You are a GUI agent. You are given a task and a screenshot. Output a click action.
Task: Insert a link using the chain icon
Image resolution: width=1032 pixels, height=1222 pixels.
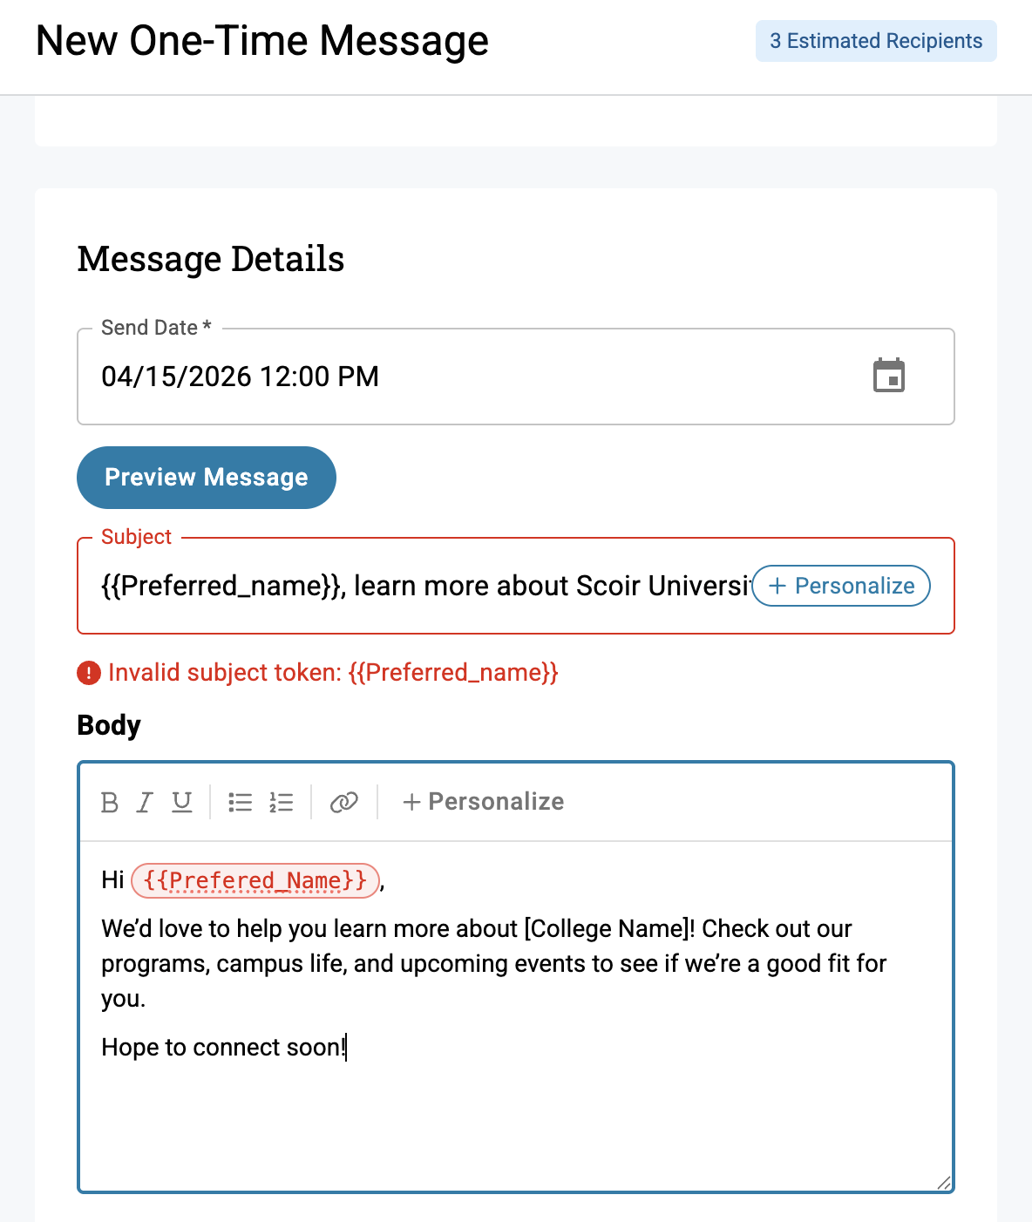(x=344, y=802)
